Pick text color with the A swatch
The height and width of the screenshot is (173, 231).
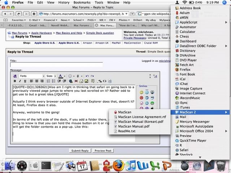click(60, 76)
